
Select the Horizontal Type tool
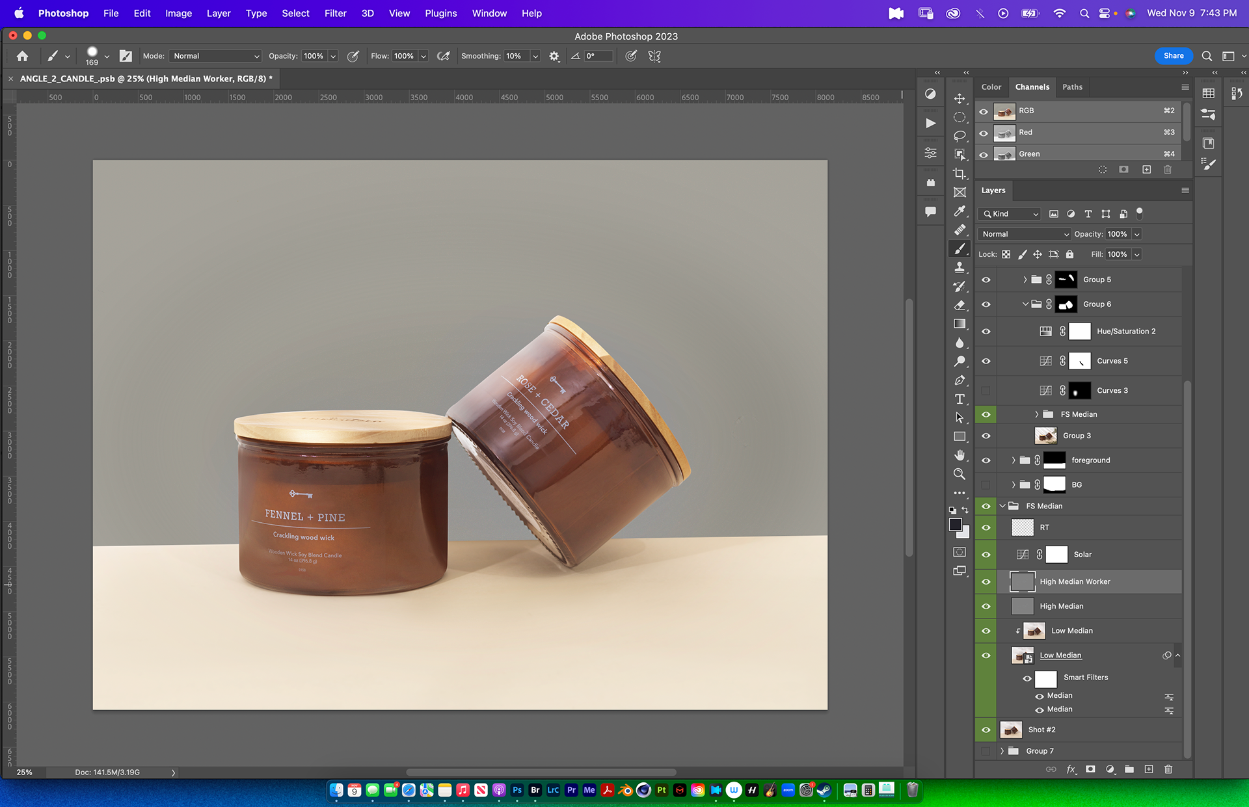click(x=960, y=399)
